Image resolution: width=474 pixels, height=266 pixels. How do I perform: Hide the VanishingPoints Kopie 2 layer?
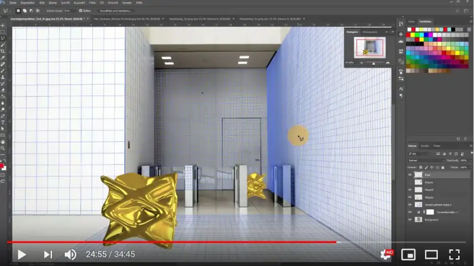click(x=410, y=205)
